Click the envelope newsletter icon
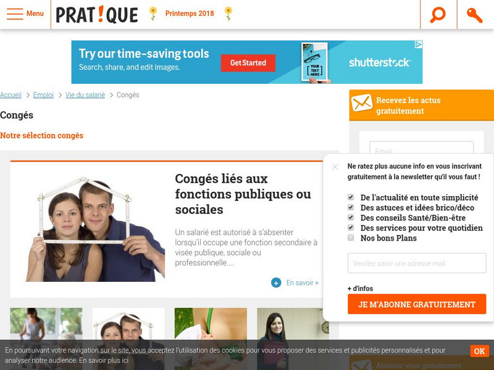Image resolution: width=494 pixels, height=370 pixels. tap(362, 103)
